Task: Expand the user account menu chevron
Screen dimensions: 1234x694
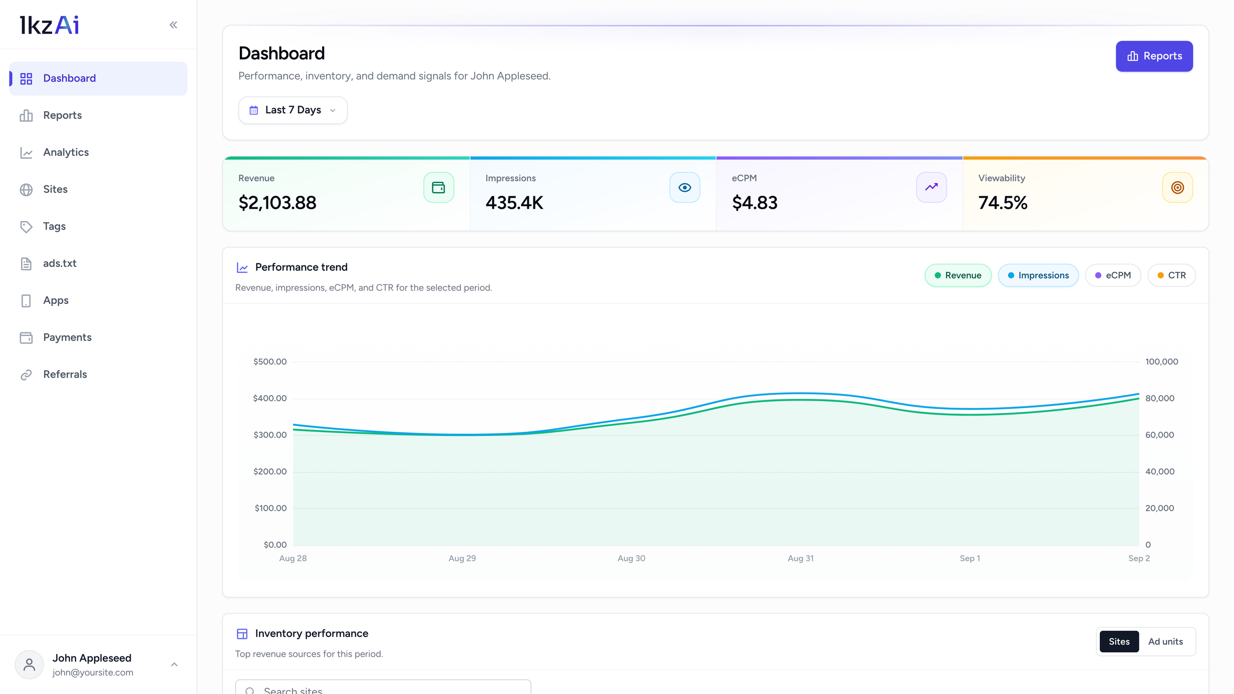Action: click(x=174, y=664)
